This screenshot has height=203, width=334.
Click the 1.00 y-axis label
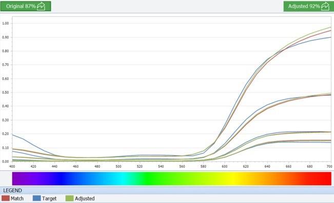click(x=5, y=24)
